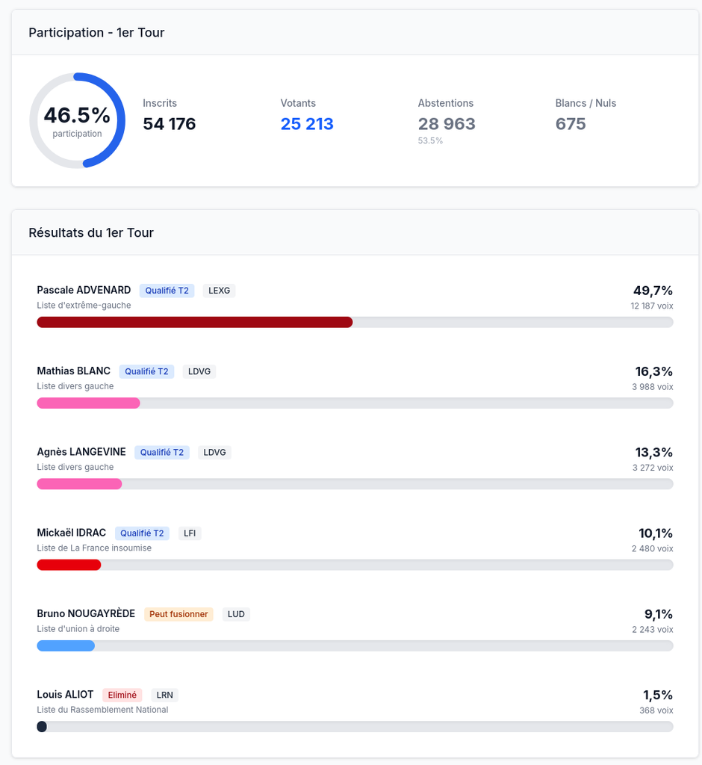This screenshot has width=702, height=765.
Task: Click the LUD party tag
Action: click(236, 614)
